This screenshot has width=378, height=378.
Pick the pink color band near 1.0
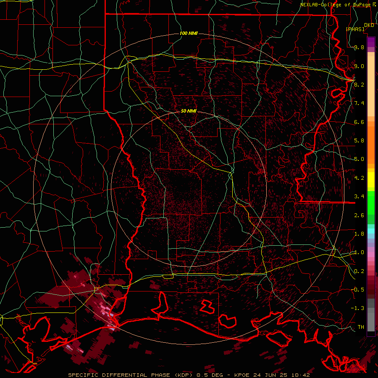(x=371, y=255)
